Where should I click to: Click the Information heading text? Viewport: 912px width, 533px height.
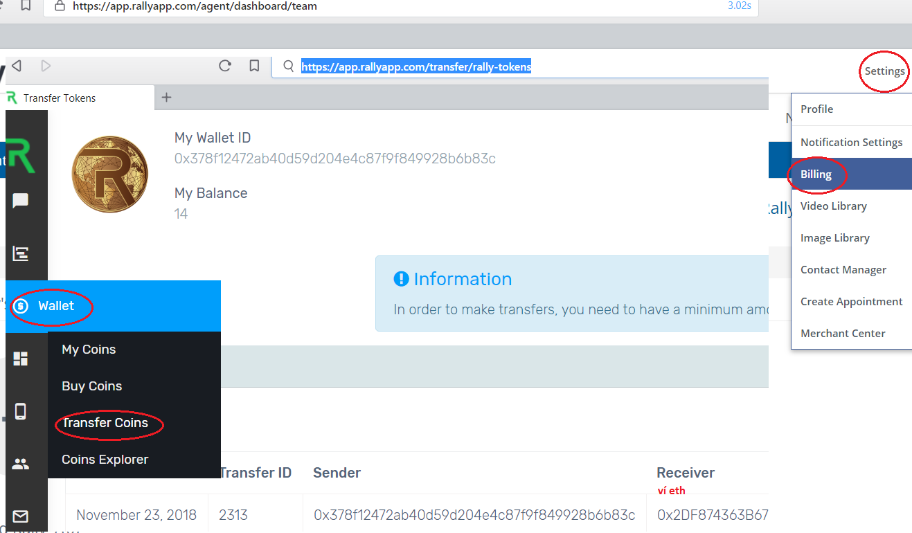(463, 279)
